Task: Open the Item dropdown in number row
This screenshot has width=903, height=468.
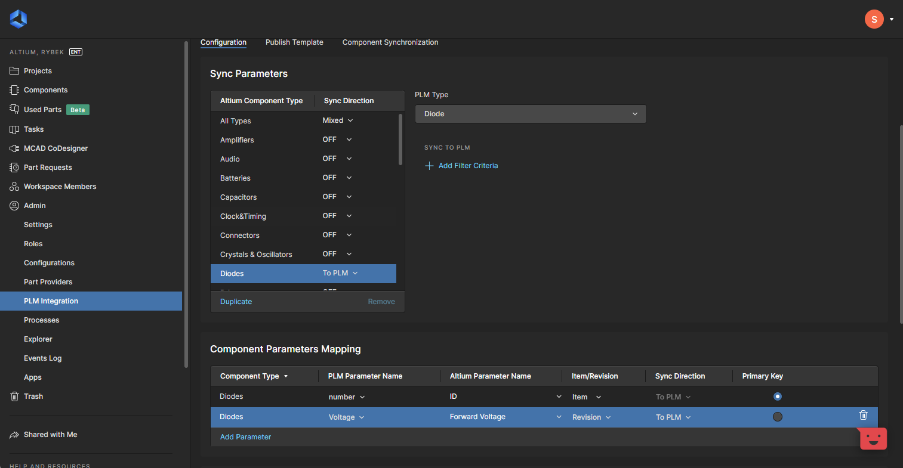Action: (x=587, y=397)
